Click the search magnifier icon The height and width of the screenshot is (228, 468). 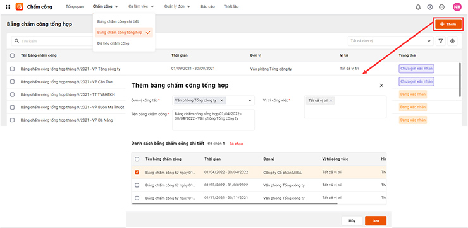pyautogui.click(x=16, y=42)
